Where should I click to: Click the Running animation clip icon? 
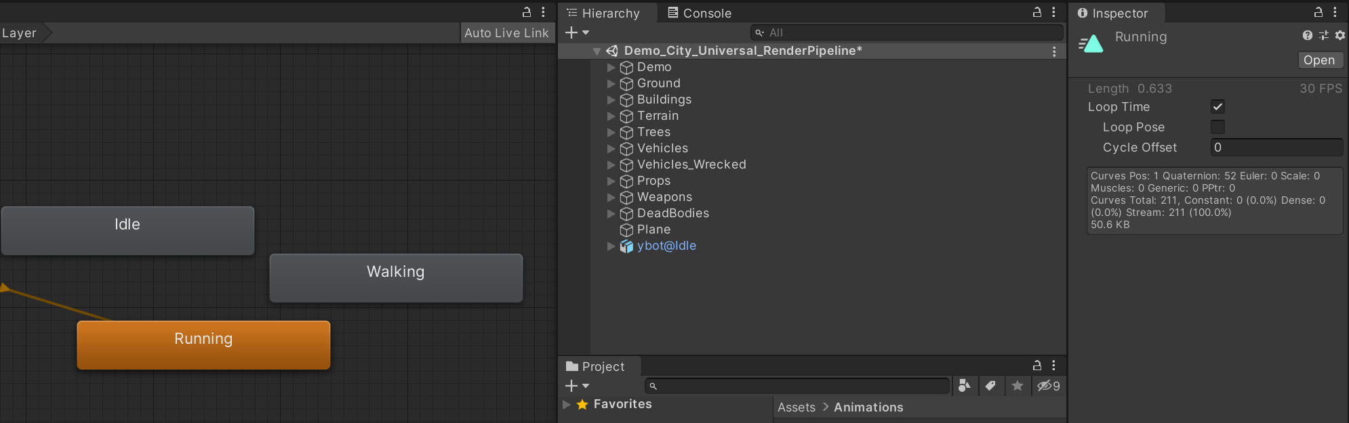pyautogui.click(x=1091, y=44)
